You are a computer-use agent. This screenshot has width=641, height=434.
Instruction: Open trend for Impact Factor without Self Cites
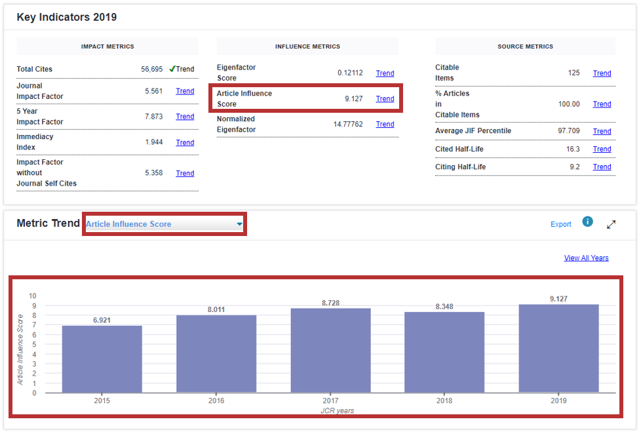point(185,173)
